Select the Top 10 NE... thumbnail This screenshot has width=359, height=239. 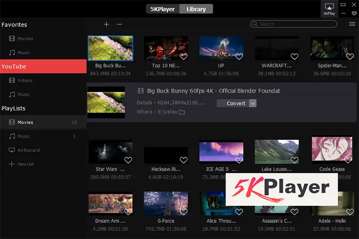click(166, 48)
